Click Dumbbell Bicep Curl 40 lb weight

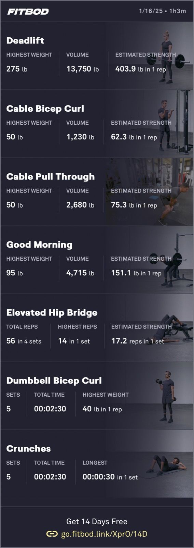(x=102, y=409)
